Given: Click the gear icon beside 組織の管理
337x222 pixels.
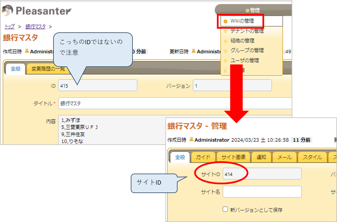Looking at the screenshot, I should [x=225, y=41].
